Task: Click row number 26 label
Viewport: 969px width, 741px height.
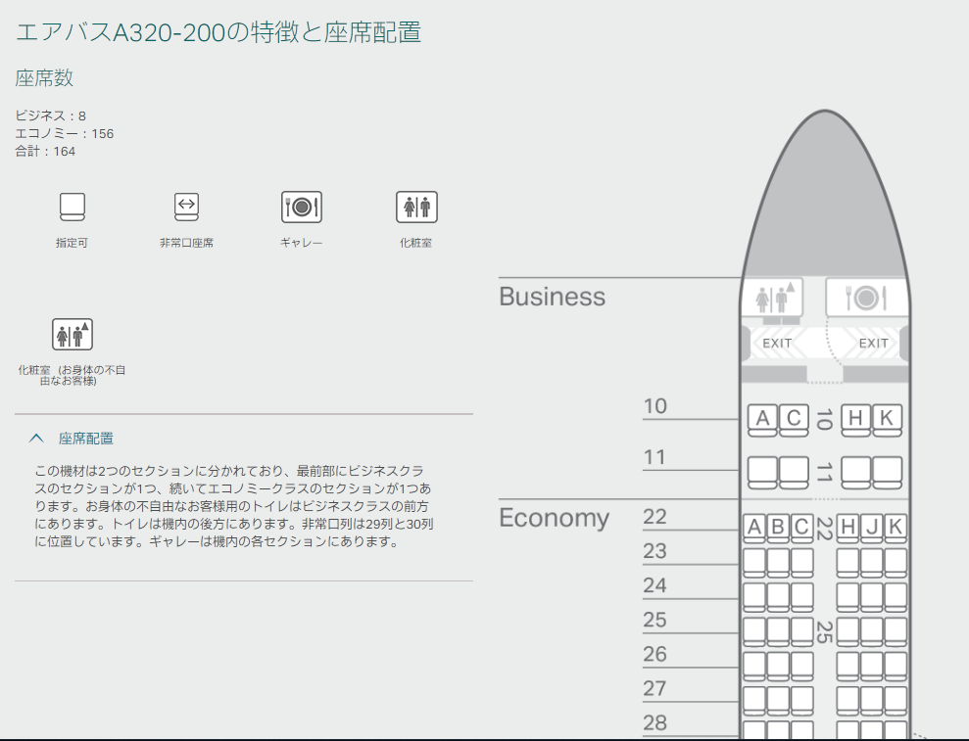Action: coord(654,654)
